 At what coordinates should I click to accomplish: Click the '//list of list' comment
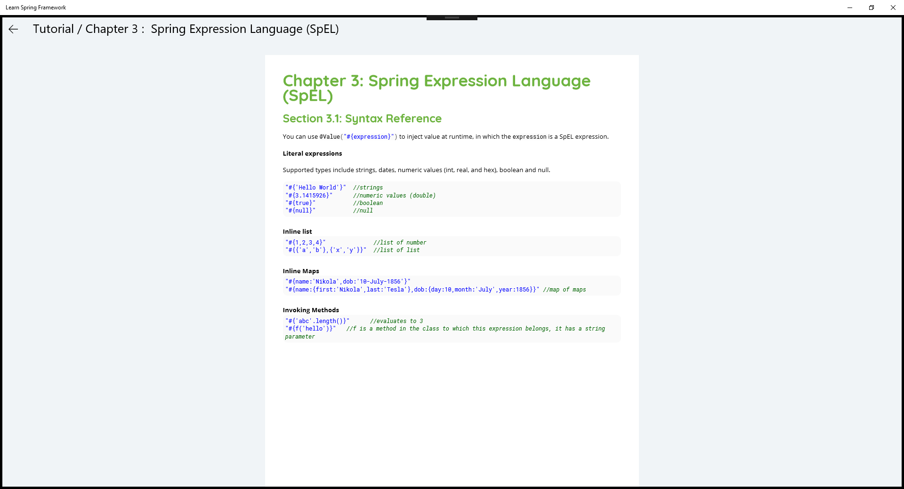point(396,250)
